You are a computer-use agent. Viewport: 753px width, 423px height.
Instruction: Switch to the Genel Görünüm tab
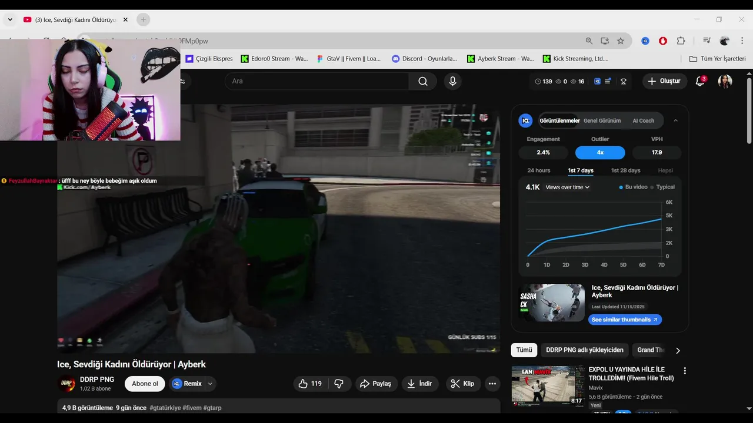[x=602, y=120]
